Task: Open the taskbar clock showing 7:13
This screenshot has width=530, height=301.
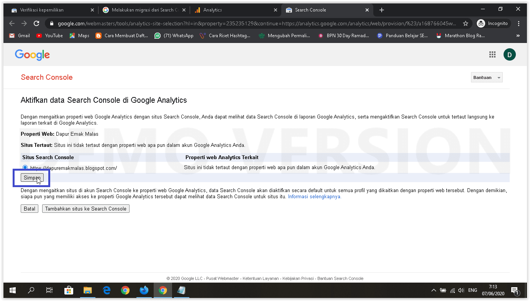Action: [493, 290]
